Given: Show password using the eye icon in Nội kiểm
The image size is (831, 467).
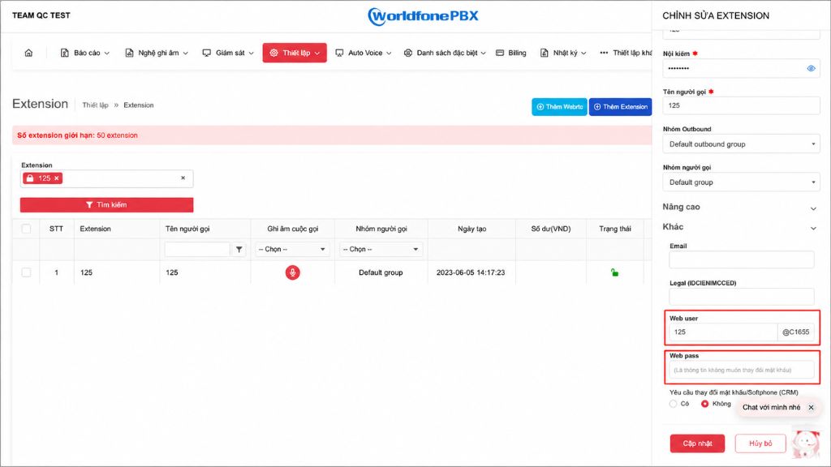Looking at the screenshot, I should point(811,68).
